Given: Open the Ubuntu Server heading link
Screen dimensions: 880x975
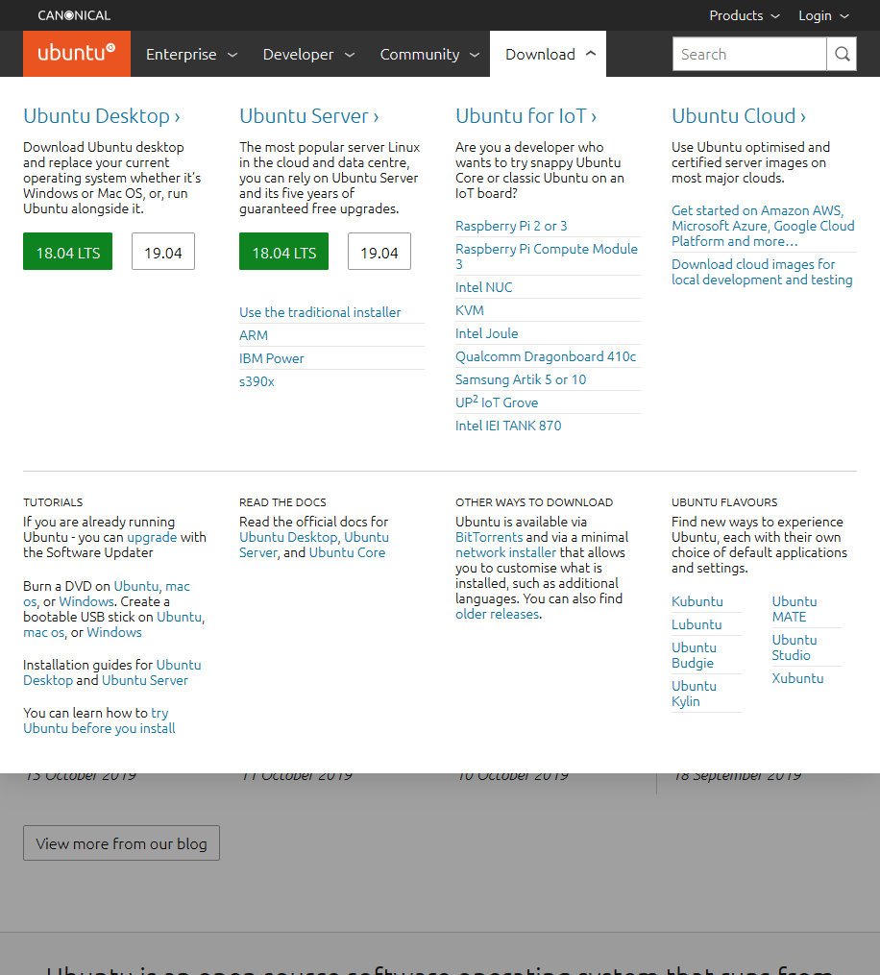Looking at the screenshot, I should click(309, 115).
